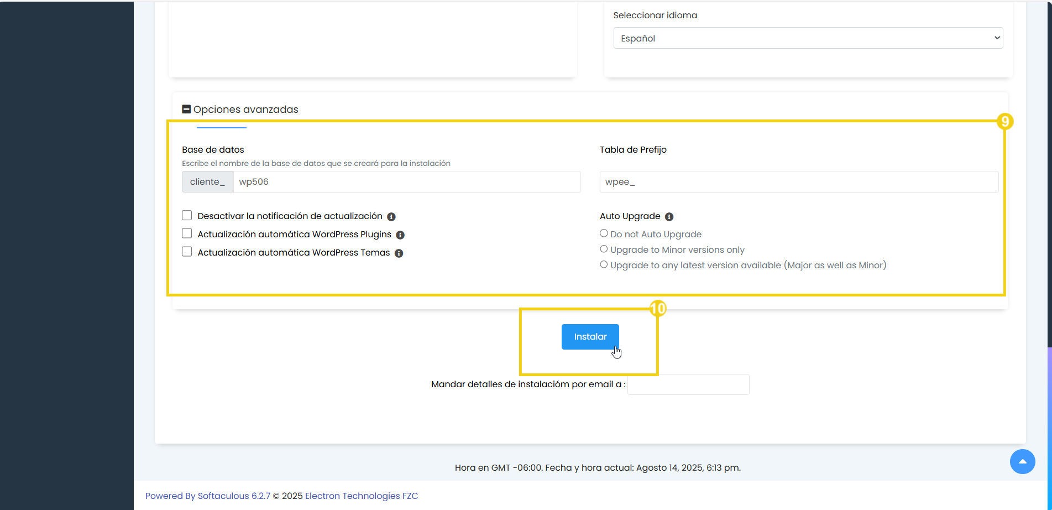Enable Actualización automática WordPress Plugins checkbox
This screenshot has height=510, width=1052.
(x=187, y=234)
